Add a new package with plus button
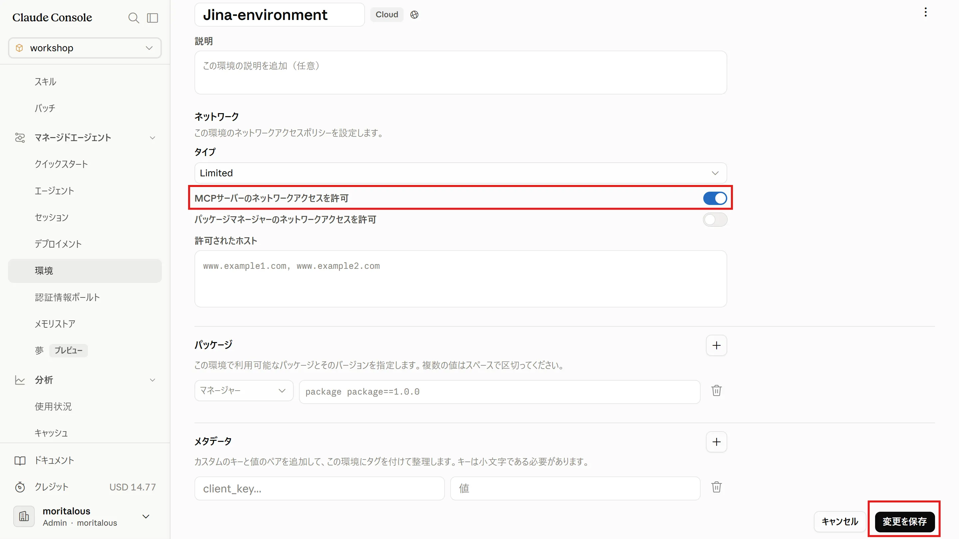Screen dimensions: 959x539 [x=716, y=345]
